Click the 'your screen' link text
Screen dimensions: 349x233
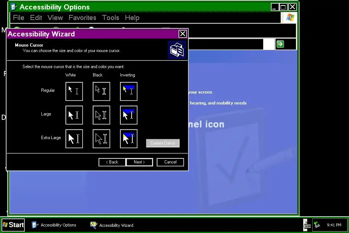(x=200, y=92)
